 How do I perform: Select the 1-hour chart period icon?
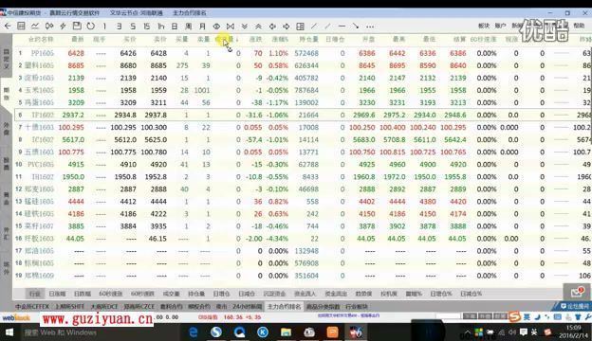tap(161, 26)
